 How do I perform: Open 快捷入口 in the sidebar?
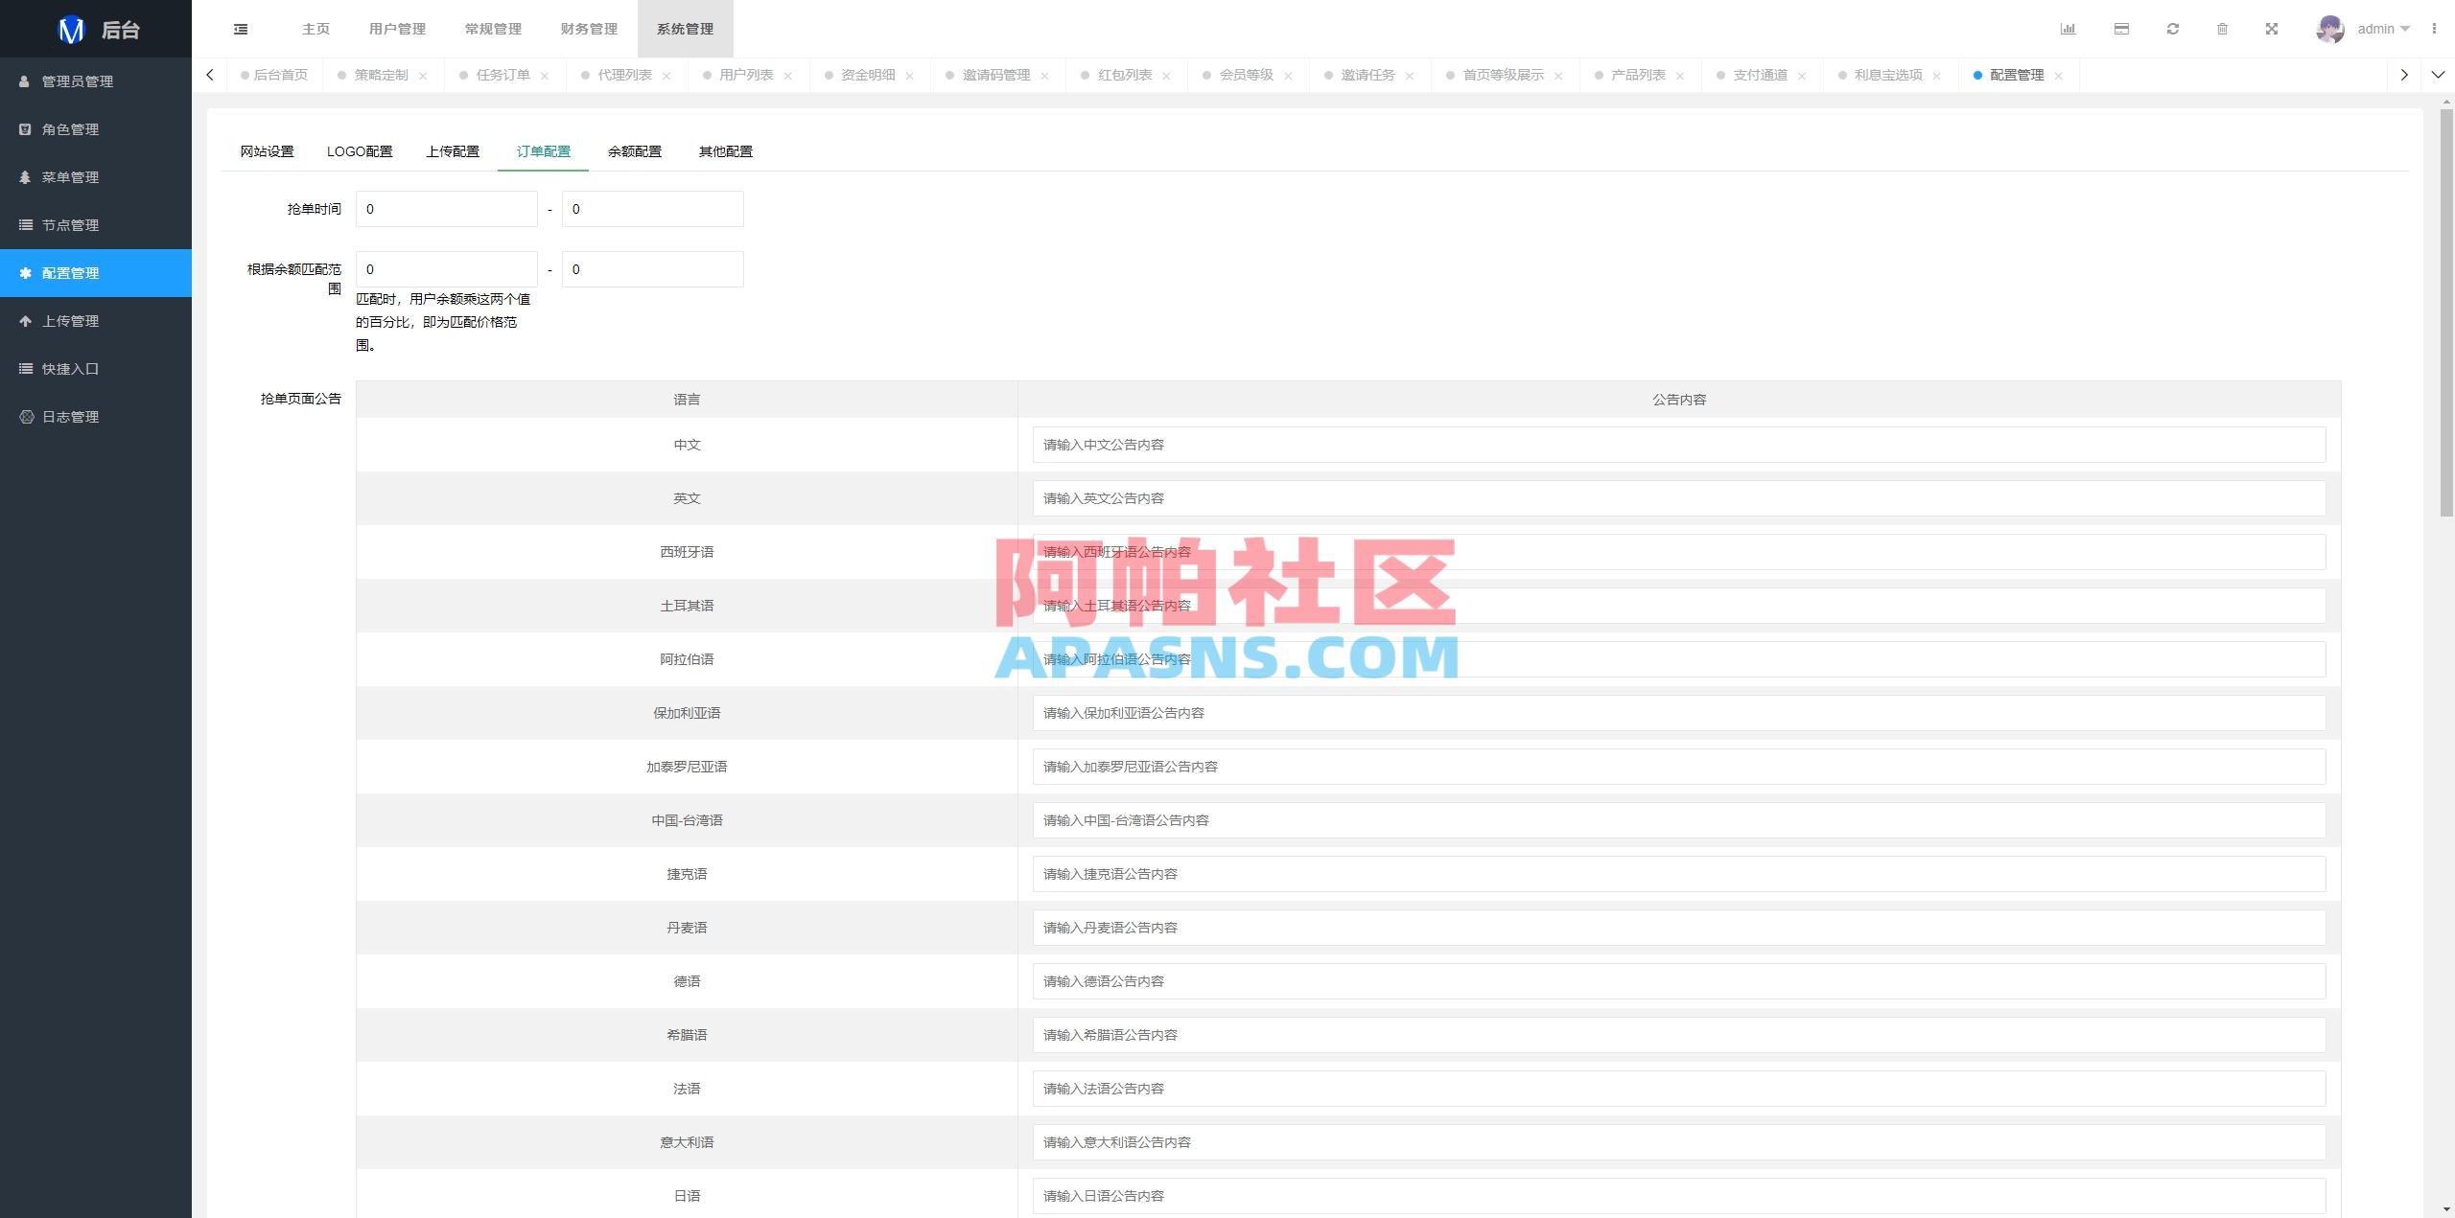point(69,369)
